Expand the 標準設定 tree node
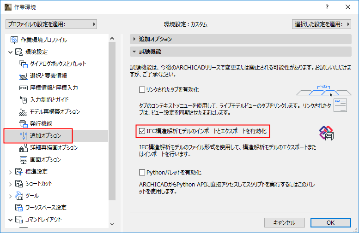This screenshot has width=359, height=233. (10, 172)
